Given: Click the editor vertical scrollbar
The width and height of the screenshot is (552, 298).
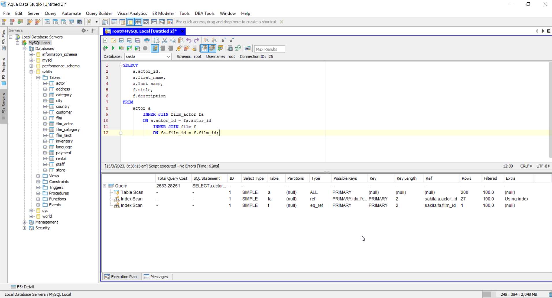Looking at the screenshot, I should coord(550,110).
